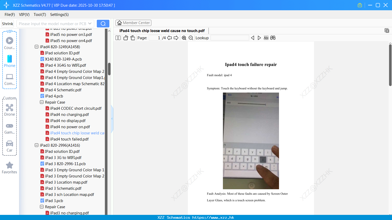
Task: Click the page number field
Action: (155, 38)
